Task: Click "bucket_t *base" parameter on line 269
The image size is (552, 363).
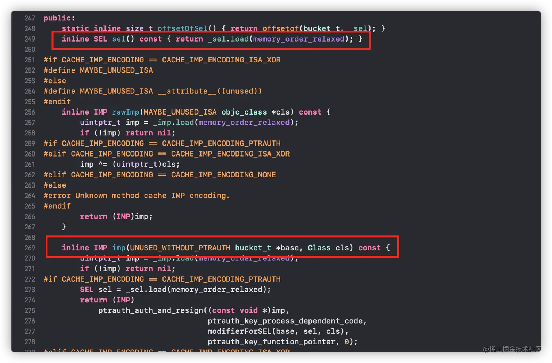Action: point(267,248)
